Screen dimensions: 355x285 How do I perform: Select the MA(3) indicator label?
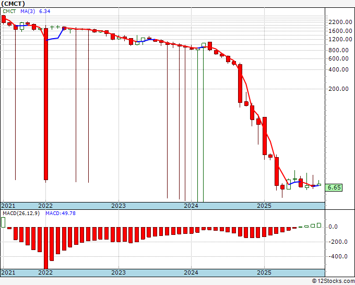click(x=28, y=11)
